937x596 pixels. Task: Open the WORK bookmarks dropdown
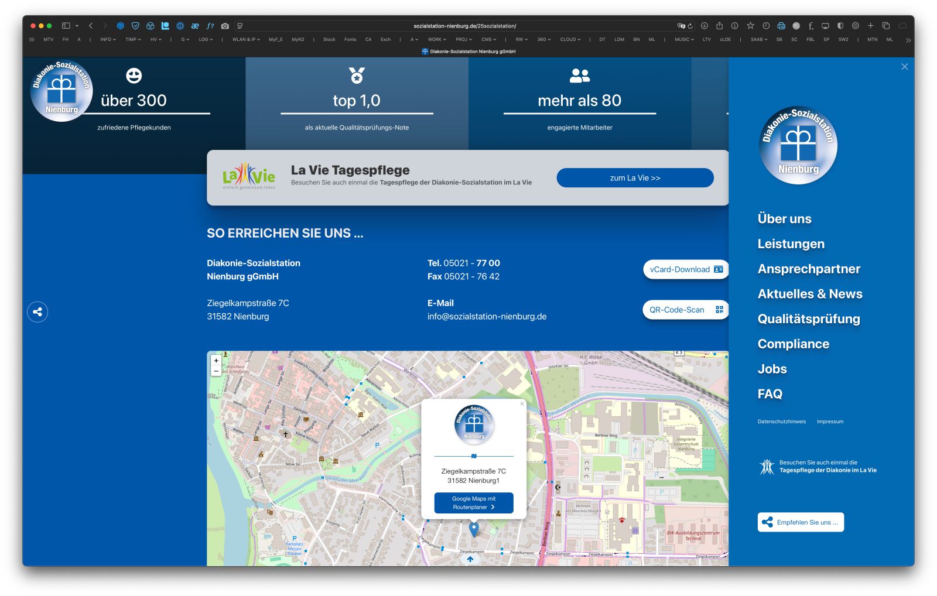(x=436, y=40)
